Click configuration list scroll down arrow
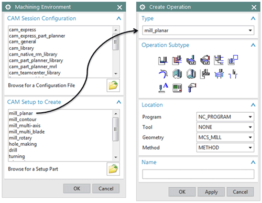The image size is (262, 203). coord(116,73)
